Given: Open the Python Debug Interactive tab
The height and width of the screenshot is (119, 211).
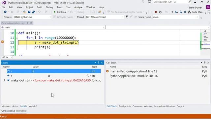Looking at the screenshot, I should (14, 111).
